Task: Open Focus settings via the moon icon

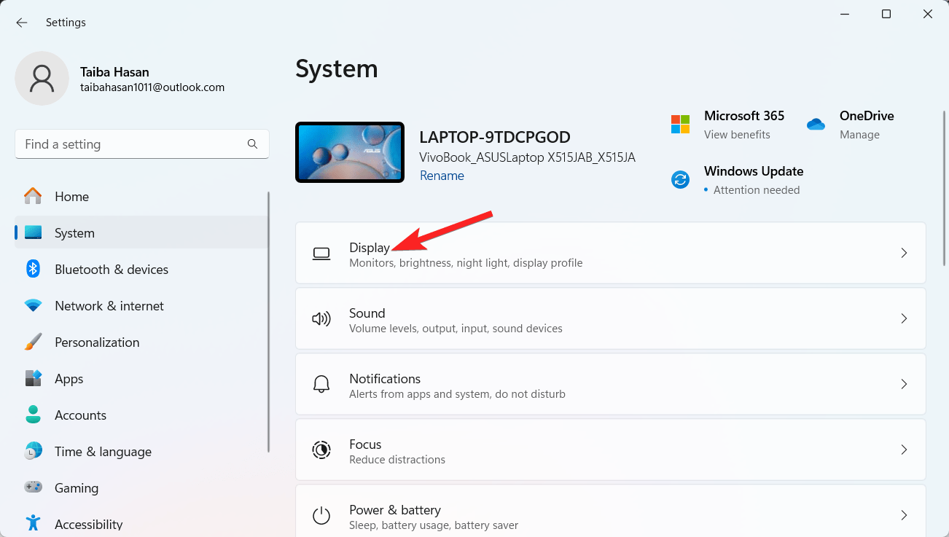Action: pyautogui.click(x=321, y=450)
